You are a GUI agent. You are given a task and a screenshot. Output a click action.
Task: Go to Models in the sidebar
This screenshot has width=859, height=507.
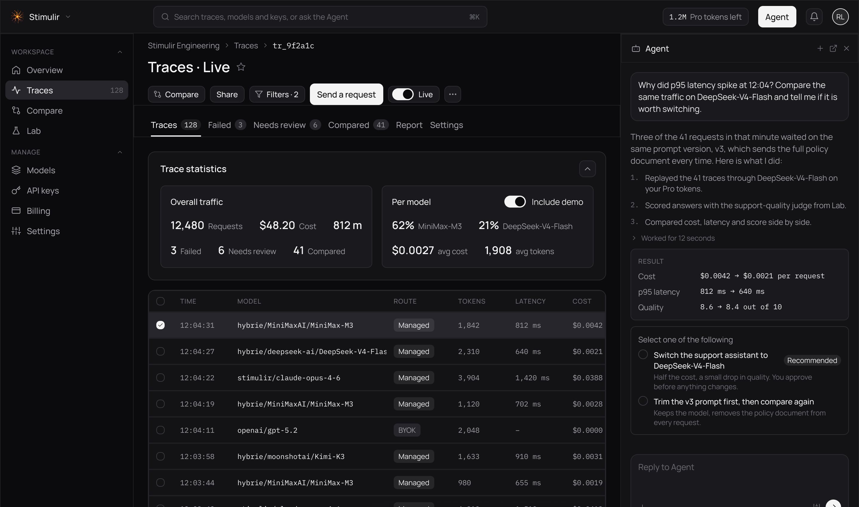click(67, 170)
